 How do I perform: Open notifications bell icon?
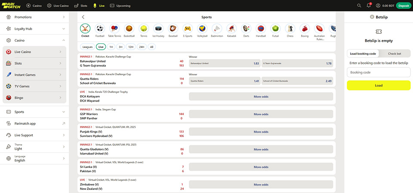pos(369,6)
